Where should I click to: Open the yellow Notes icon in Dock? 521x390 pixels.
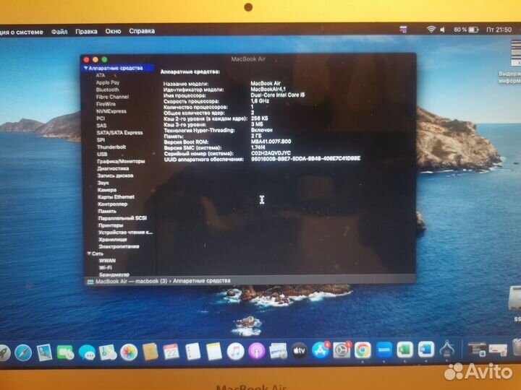click(214, 352)
